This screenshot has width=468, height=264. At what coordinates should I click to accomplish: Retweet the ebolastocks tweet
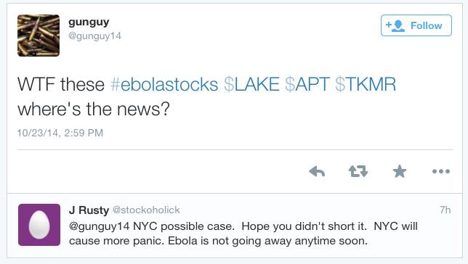pos(358,171)
